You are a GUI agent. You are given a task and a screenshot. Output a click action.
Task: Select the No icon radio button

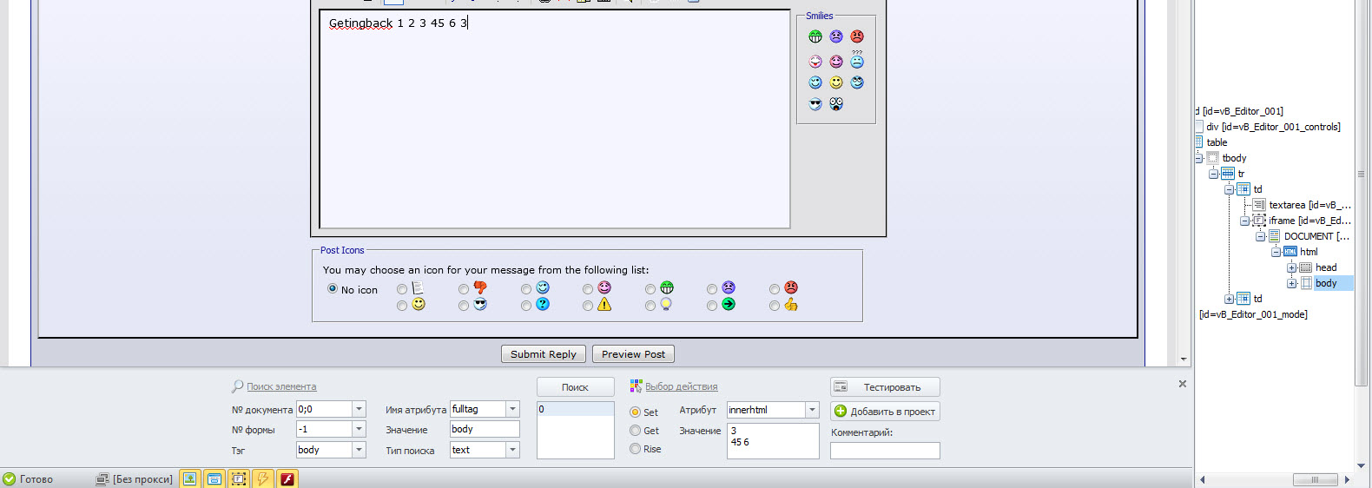pyautogui.click(x=333, y=289)
